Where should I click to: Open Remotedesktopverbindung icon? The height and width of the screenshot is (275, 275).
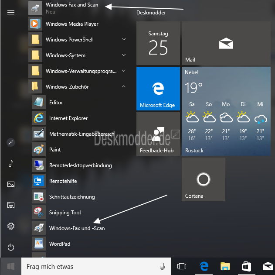click(39, 165)
